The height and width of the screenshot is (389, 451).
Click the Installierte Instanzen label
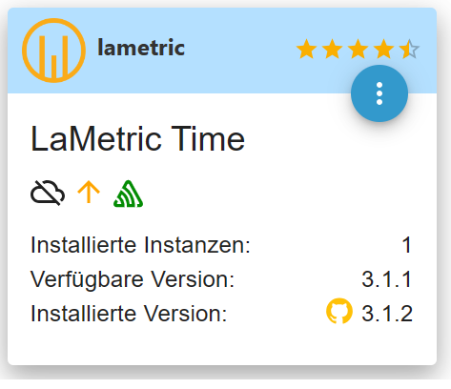pos(140,245)
